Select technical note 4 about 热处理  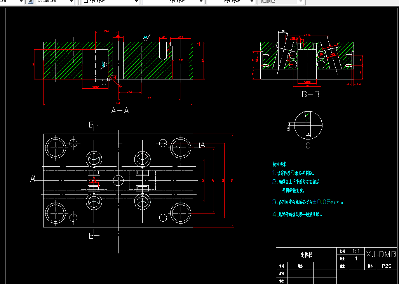click(x=298, y=215)
